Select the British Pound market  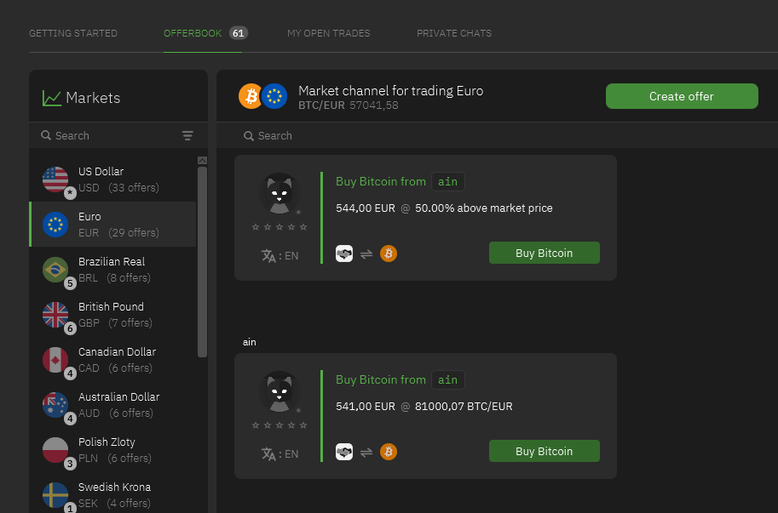111,315
